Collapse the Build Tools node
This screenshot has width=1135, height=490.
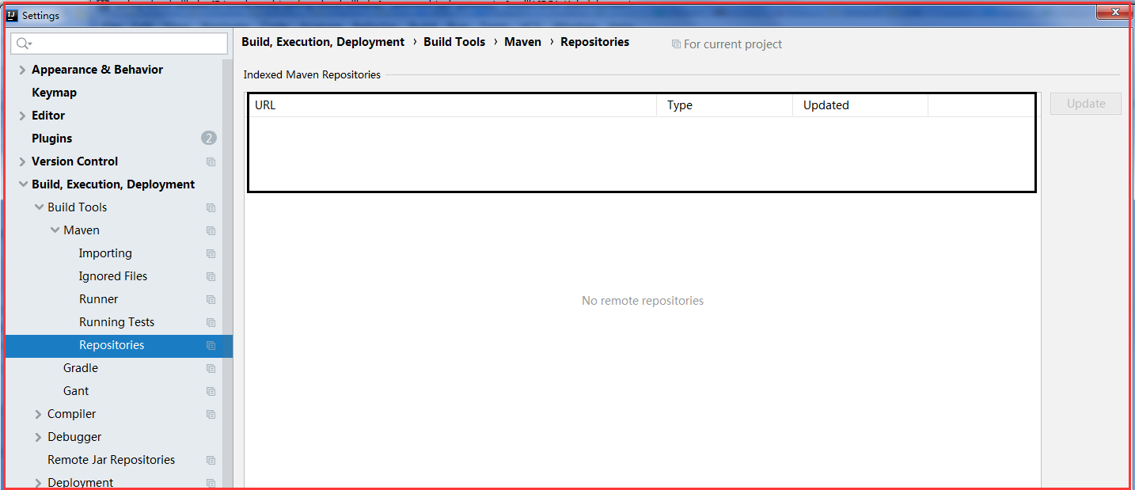39,207
